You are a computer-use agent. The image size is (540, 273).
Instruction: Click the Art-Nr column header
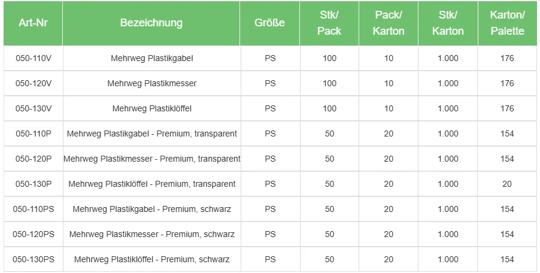(x=34, y=23)
